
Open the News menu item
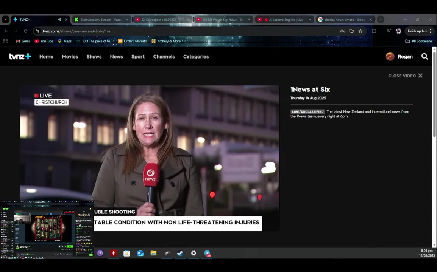[116, 56]
